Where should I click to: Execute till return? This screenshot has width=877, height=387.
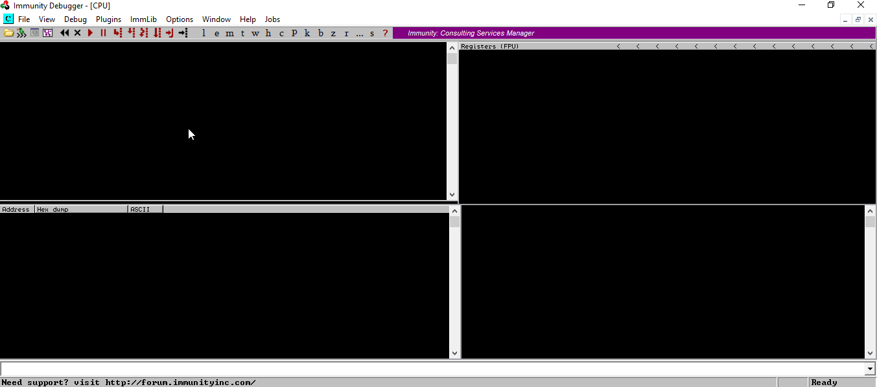[169, 32]
